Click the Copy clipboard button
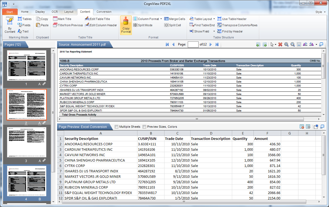 (x=42, y=19)
